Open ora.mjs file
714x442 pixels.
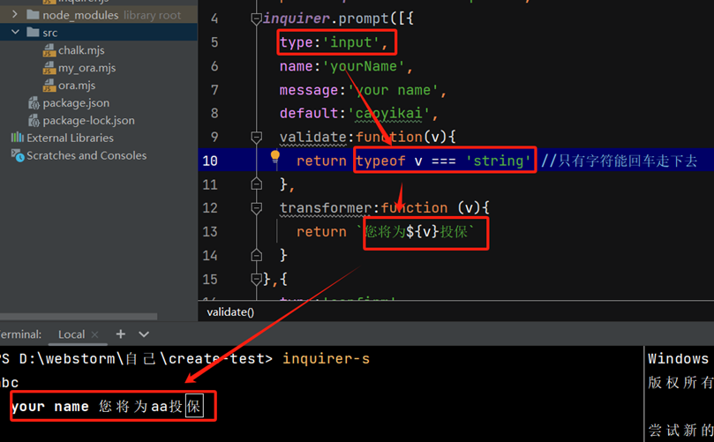77,86
